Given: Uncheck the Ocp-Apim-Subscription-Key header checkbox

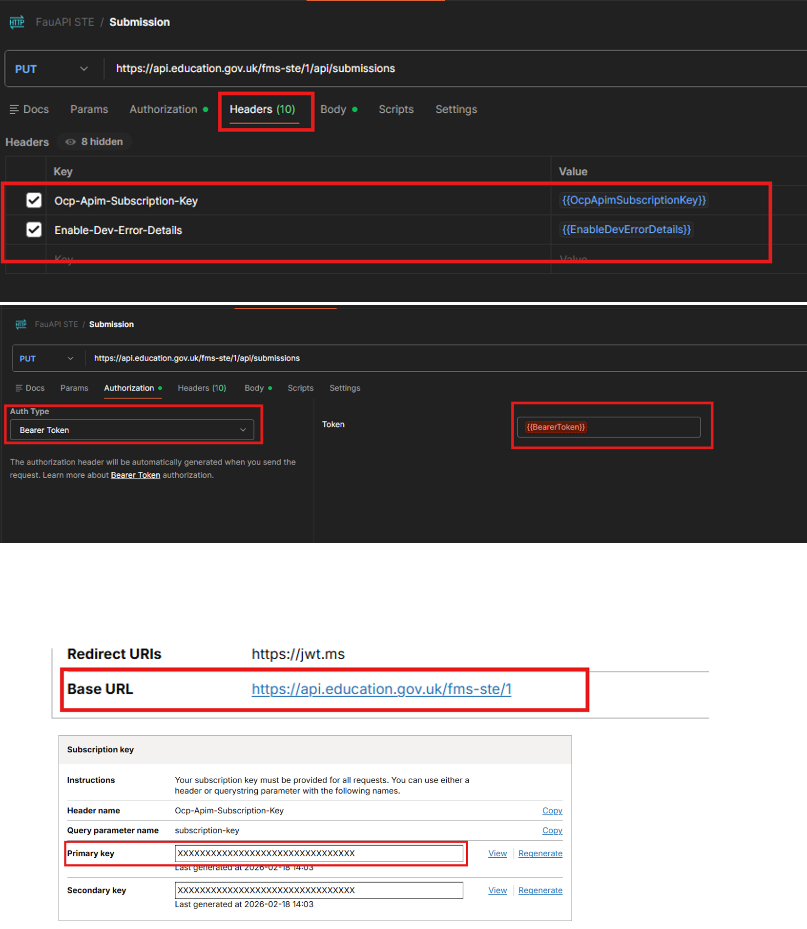Looking at the screenshot, I should coord(34,200).
